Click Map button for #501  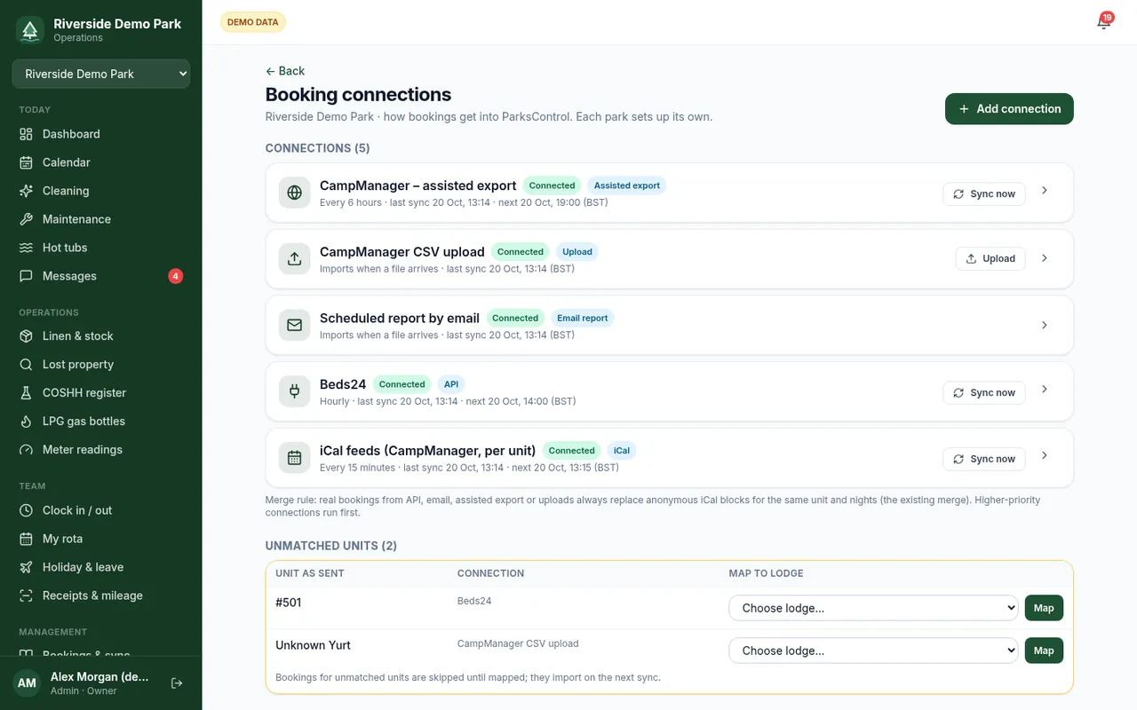point(1044,608)
